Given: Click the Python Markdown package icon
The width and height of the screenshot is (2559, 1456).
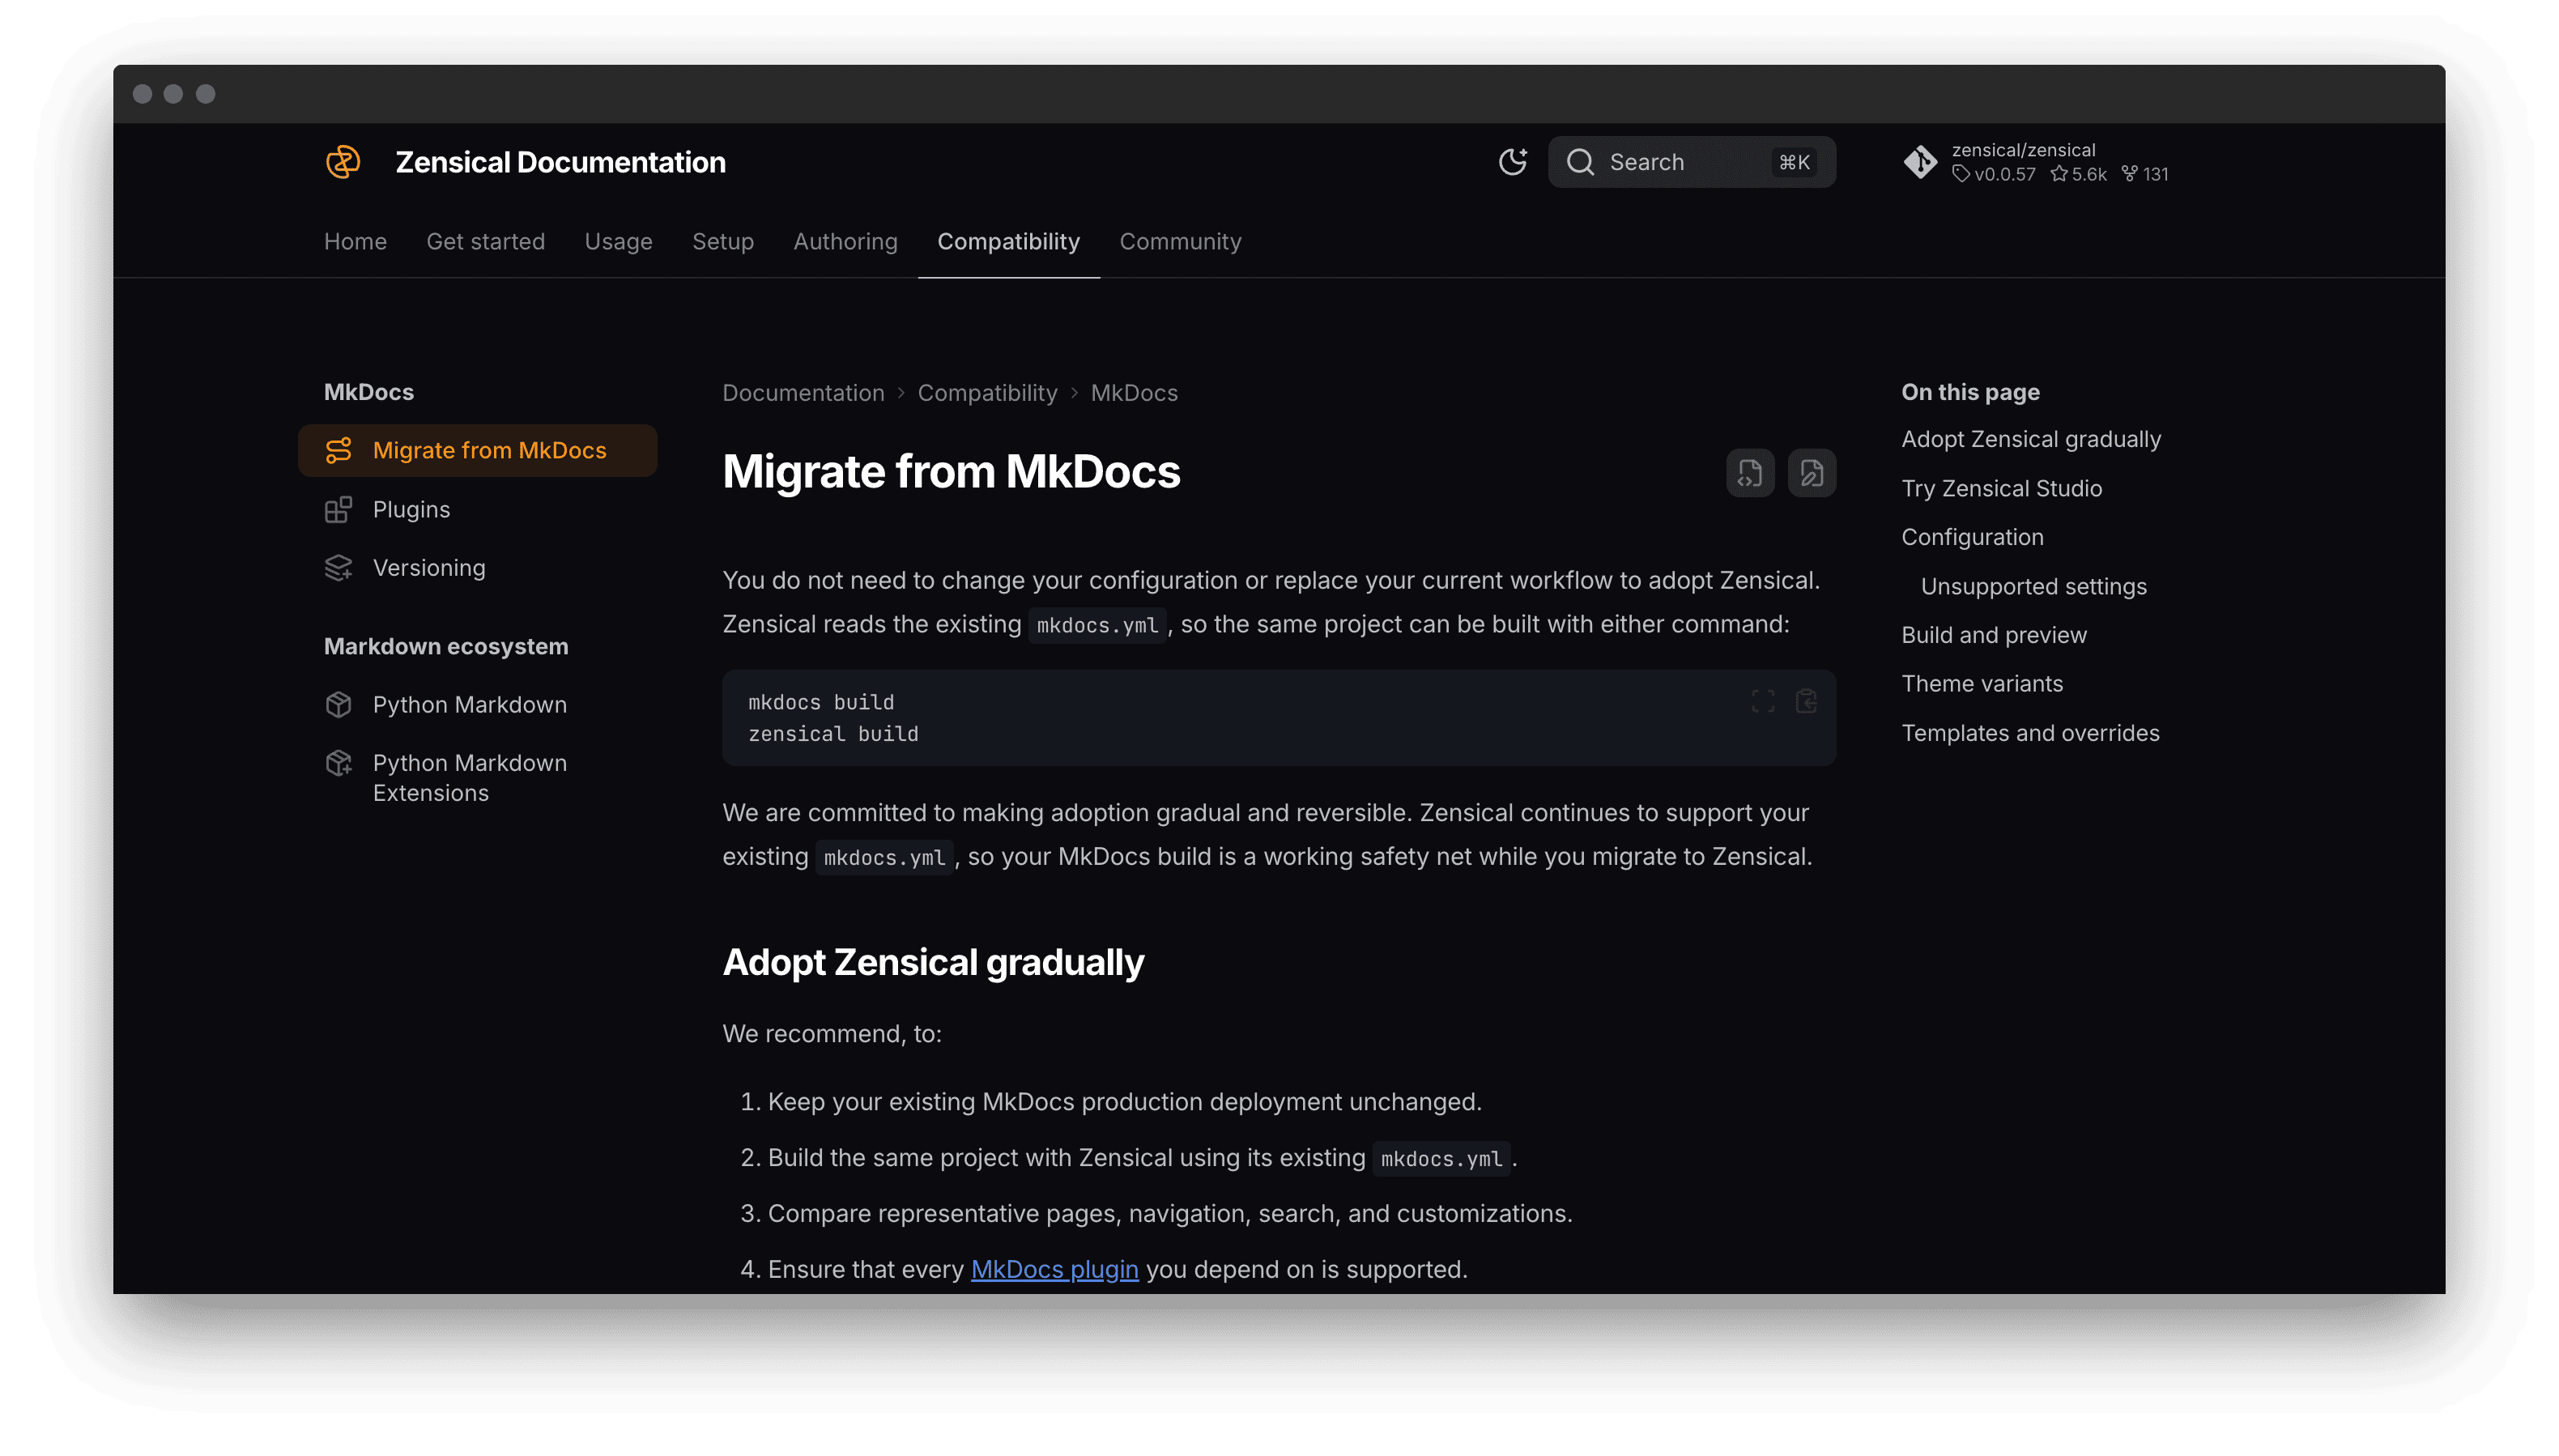Looking at the screenshot, I should click(x=338, y=705).
